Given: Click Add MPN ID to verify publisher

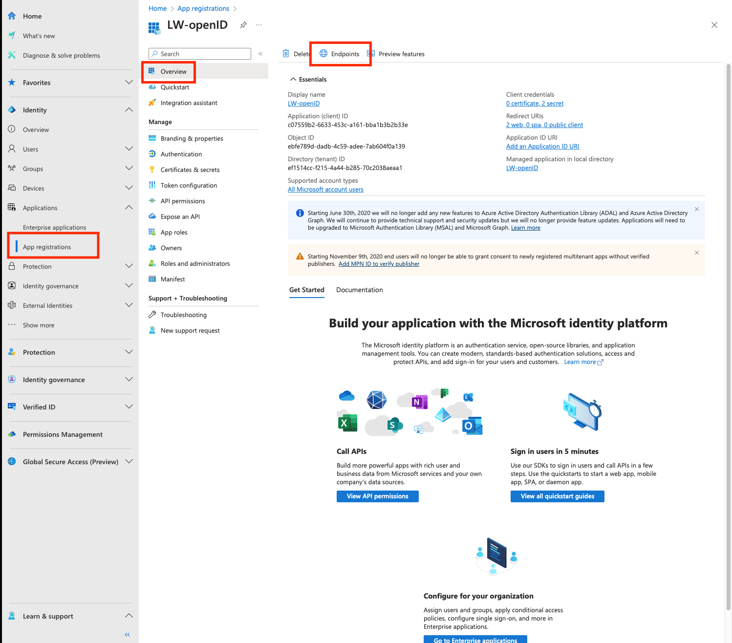Looking at the screenshot, I should pyautogui.click(x=379, y=264).
